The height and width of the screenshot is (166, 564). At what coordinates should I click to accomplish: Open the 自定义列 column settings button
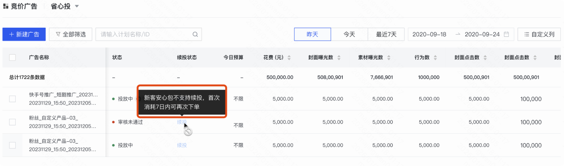pos(539,34)
